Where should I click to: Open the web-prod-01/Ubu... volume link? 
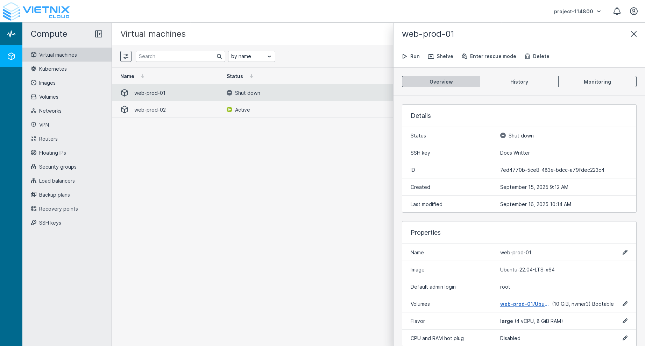524,304
